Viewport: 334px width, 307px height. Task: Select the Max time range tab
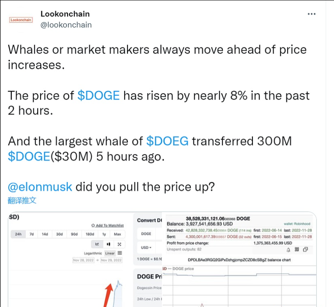click(x=117, y=234)
